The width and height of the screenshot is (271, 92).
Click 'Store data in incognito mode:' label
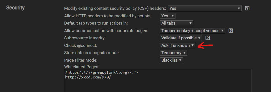pos(92,53)
